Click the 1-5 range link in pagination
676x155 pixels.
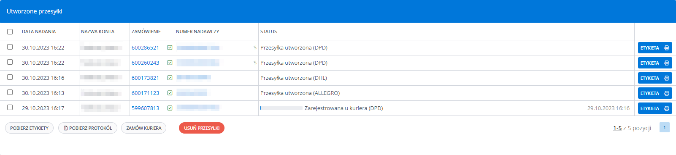(617, 128)
